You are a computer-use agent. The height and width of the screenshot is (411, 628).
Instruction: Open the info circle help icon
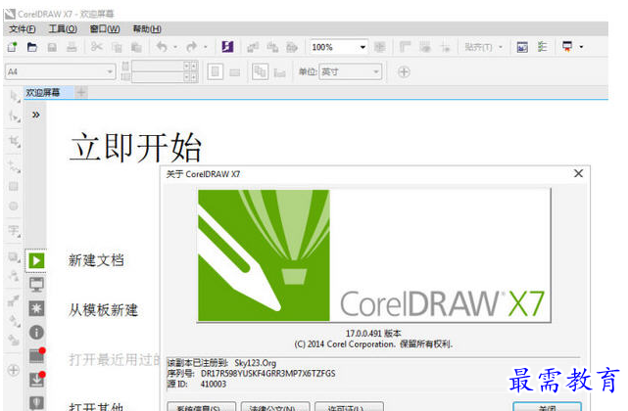click(x=36, y=332)
